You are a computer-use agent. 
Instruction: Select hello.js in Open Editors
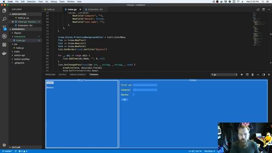click(23, 18)
